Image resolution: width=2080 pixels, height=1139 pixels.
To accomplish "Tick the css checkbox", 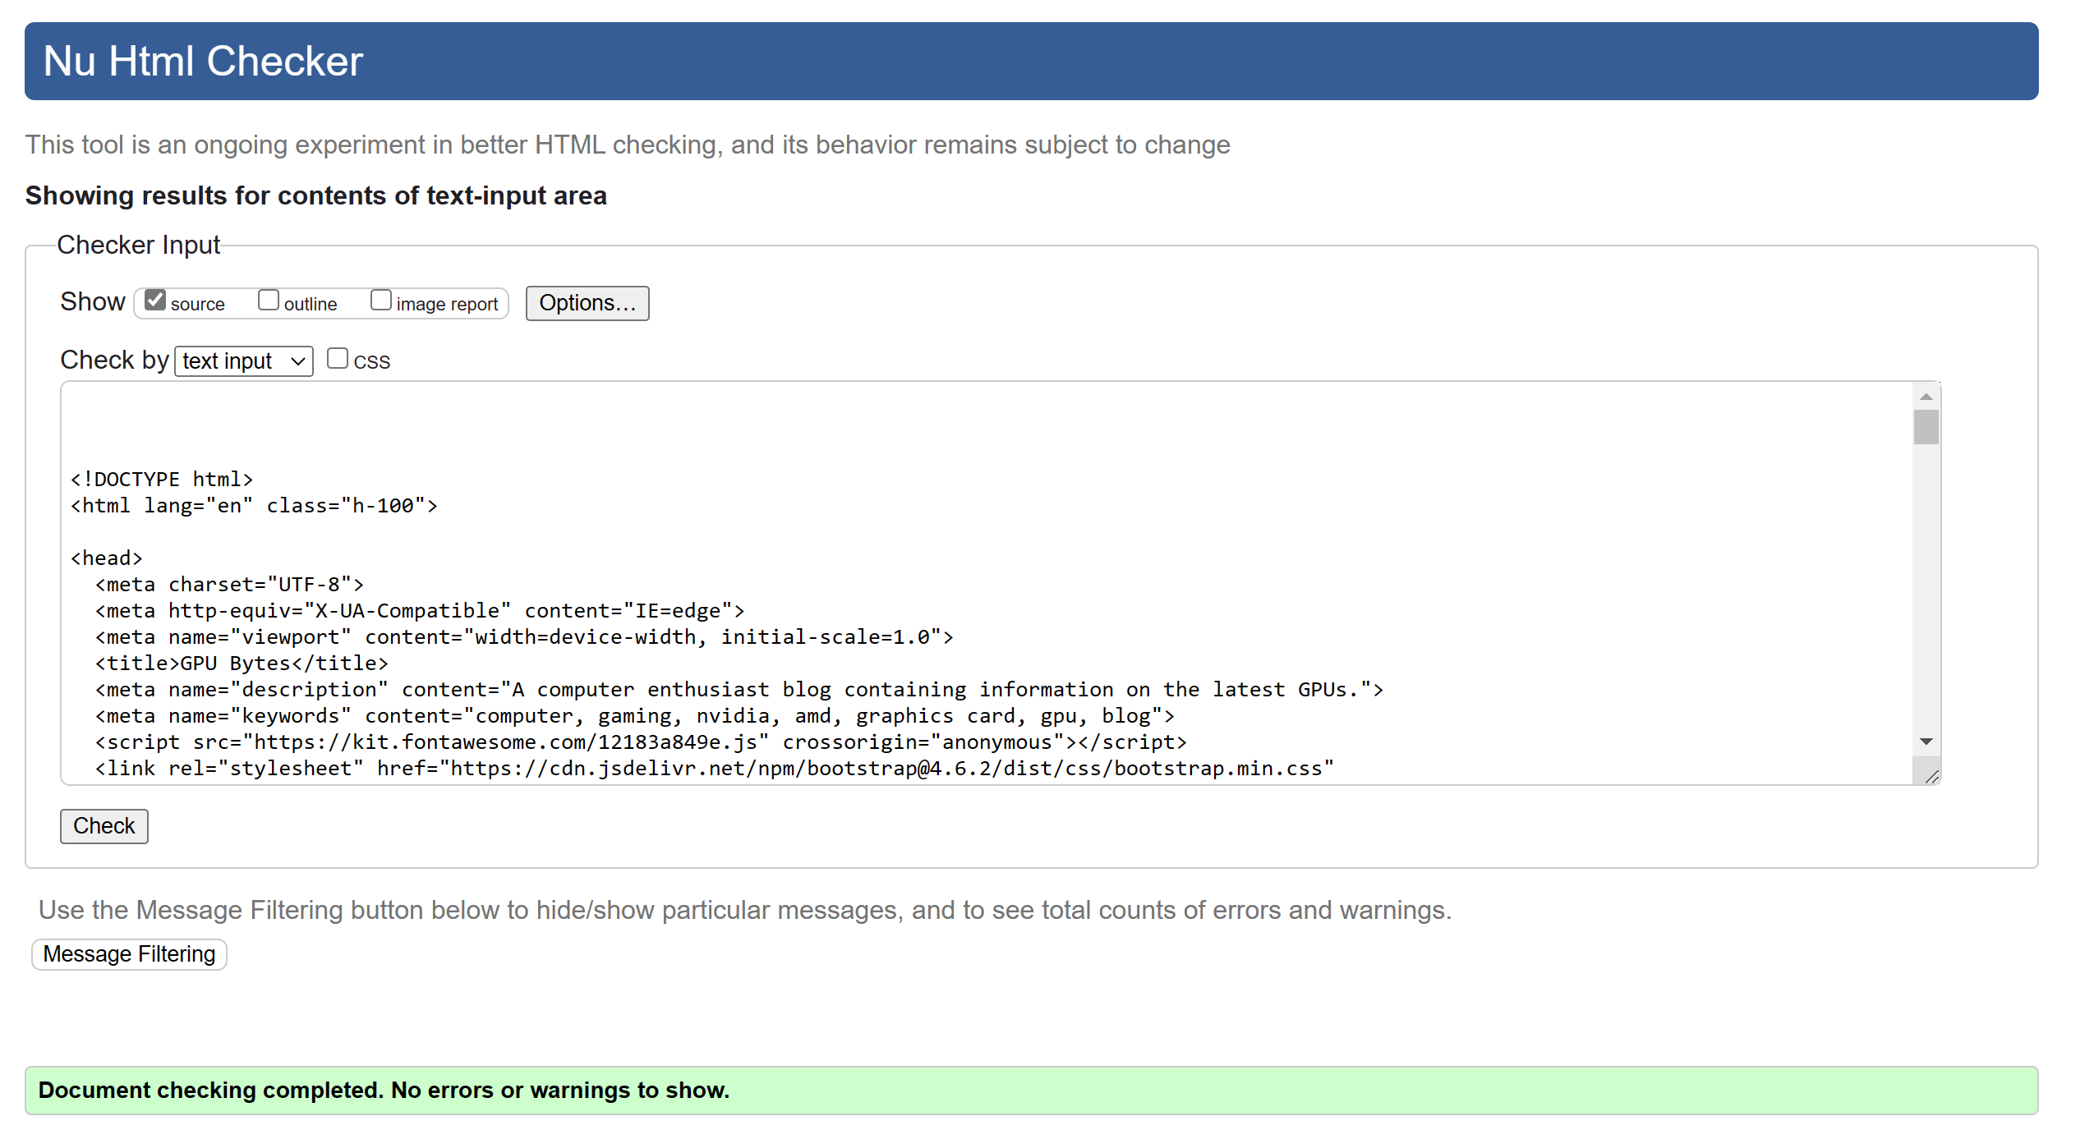I will click(x=337, y=359).
